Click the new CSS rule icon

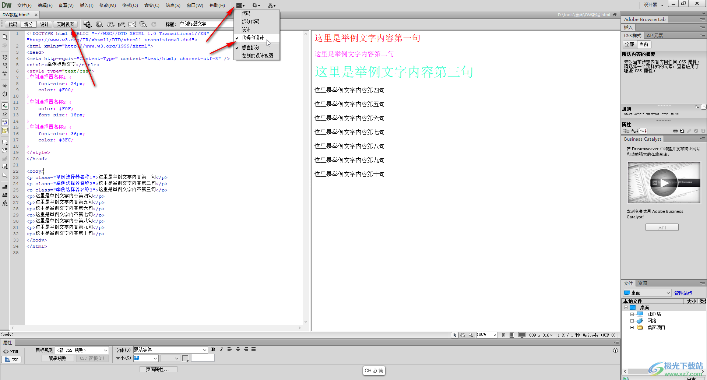click(682, 131)
